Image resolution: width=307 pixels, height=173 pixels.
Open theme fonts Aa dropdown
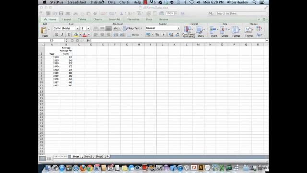259,35
